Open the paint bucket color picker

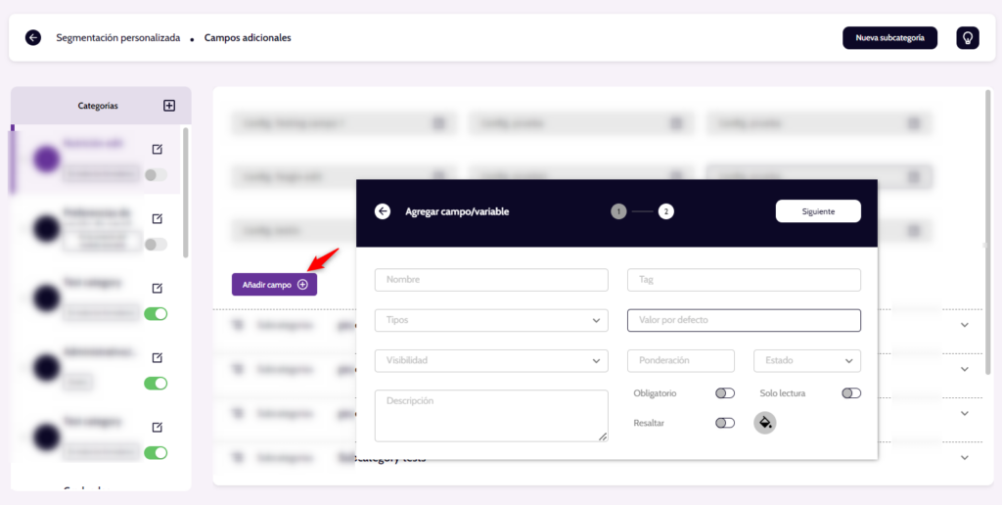765,423
